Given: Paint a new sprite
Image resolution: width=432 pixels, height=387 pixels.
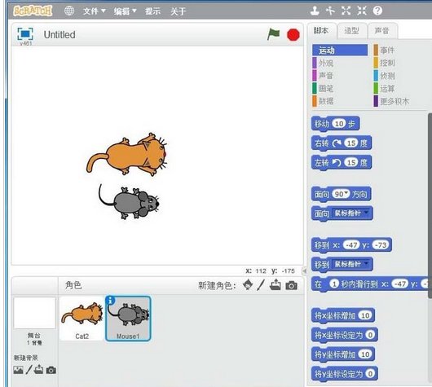Looking at the screenshot, I should tap(261, 285).
